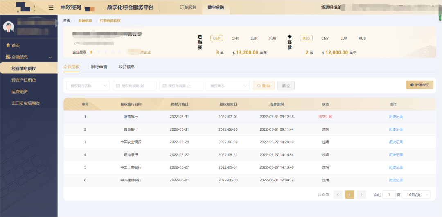Screen dimensions: 442x217
Task: Switch to 银行申请 tab
Action: 99,67
